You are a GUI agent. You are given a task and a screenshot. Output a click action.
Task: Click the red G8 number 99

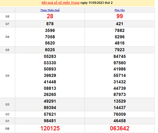pos(119,16)
